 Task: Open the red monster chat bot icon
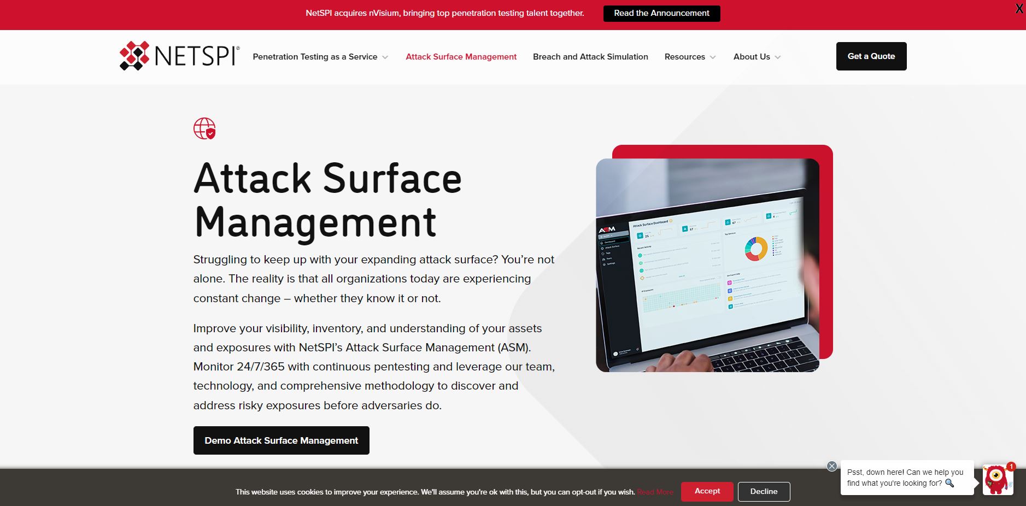(997, 480)
